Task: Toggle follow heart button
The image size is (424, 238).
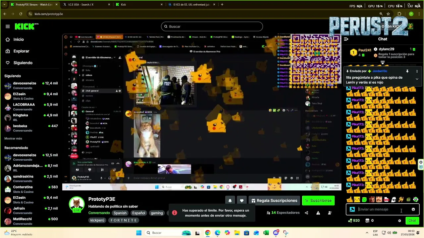Action: click(242, 201)
